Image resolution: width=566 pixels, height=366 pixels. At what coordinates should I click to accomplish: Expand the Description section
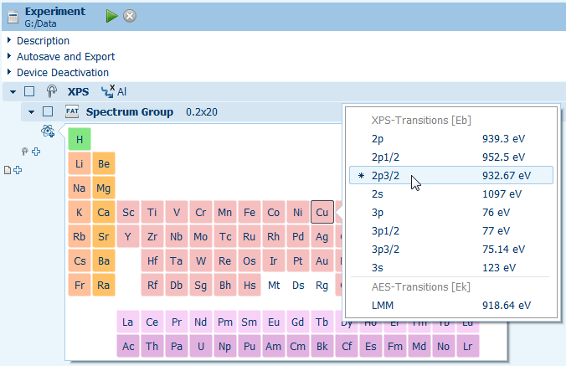(9, 40)
